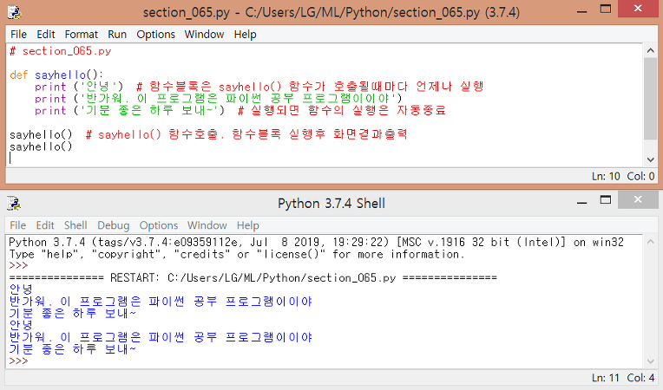This screenshot has width=663, height=390.
Task: Click the last '반가워. 이 프로그램은' Shell output line
Action: click(161, 337)
